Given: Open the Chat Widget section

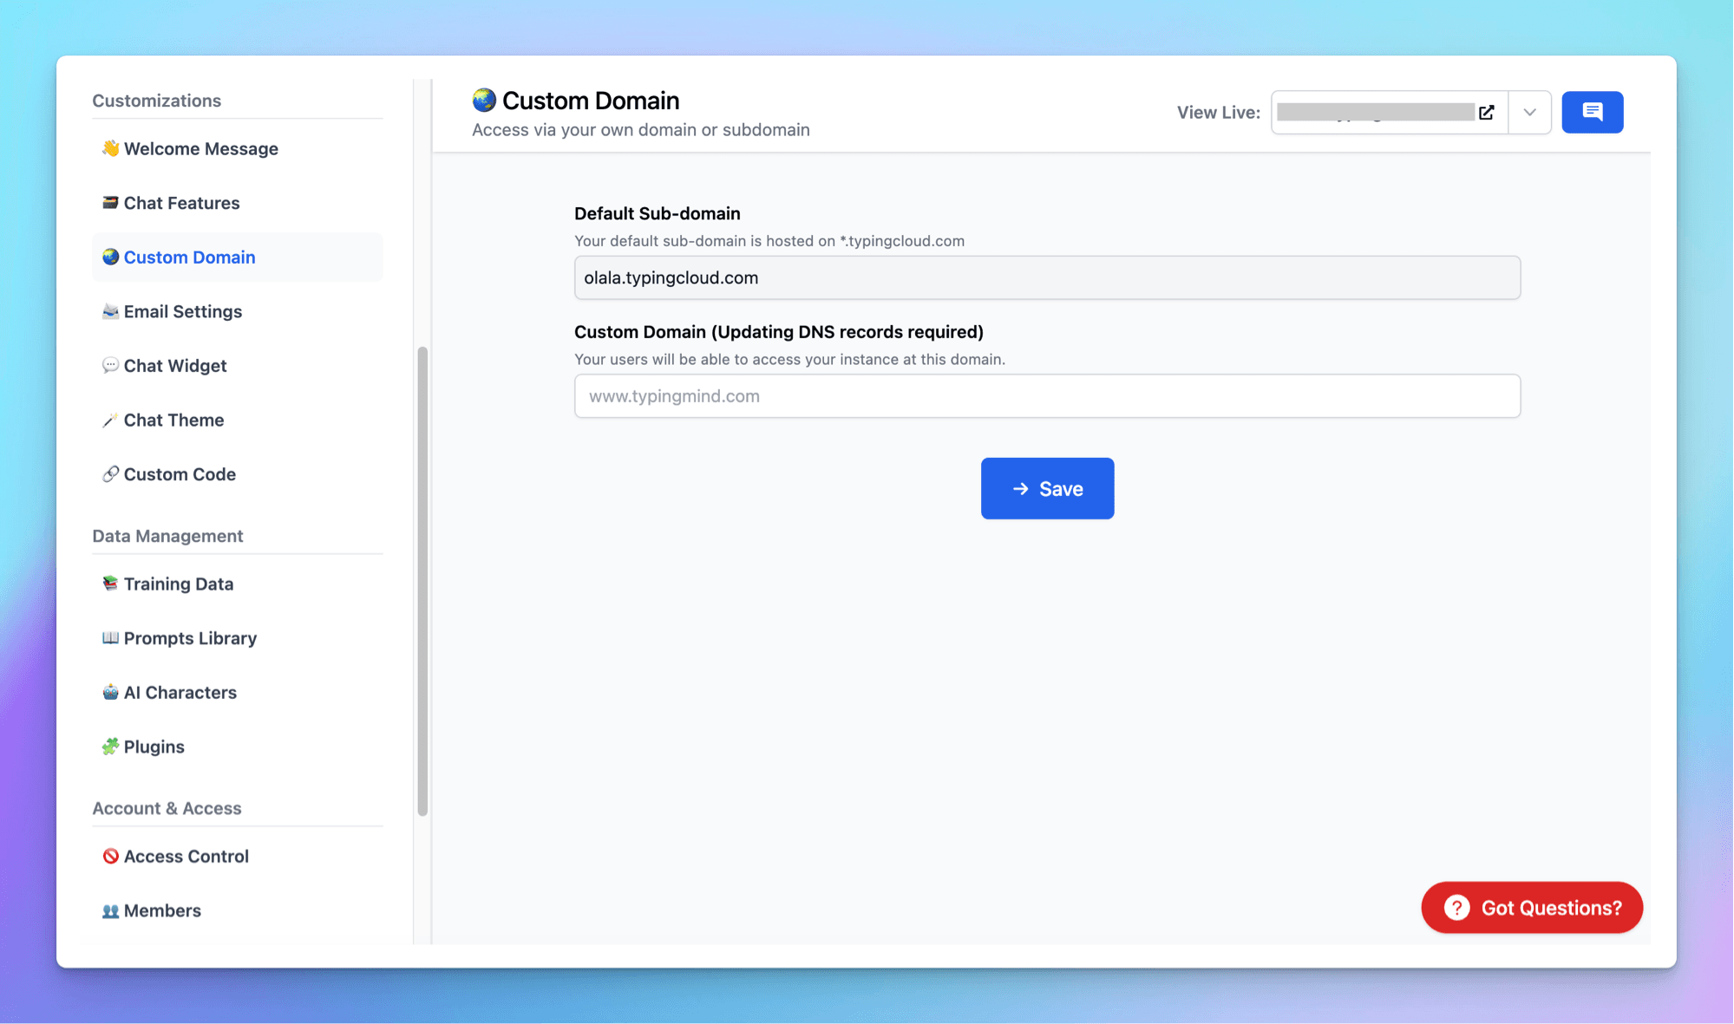Looking at the screenshot, I should (x=237, y=365).
